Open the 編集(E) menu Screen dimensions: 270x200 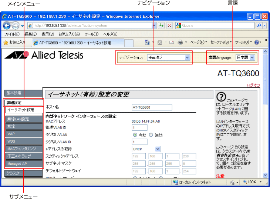coord(30,34)
